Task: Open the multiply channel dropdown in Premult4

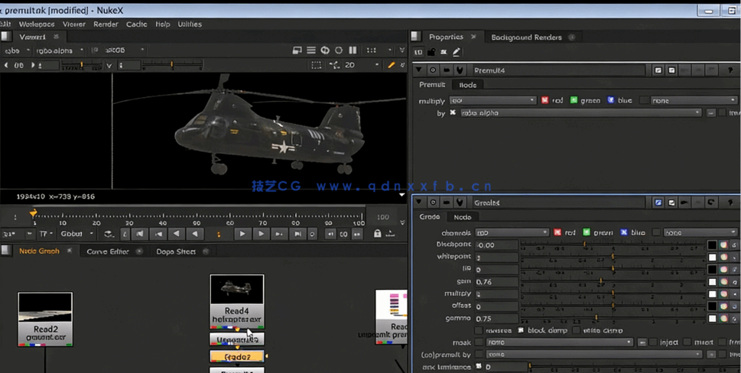Action: (492, 100)
